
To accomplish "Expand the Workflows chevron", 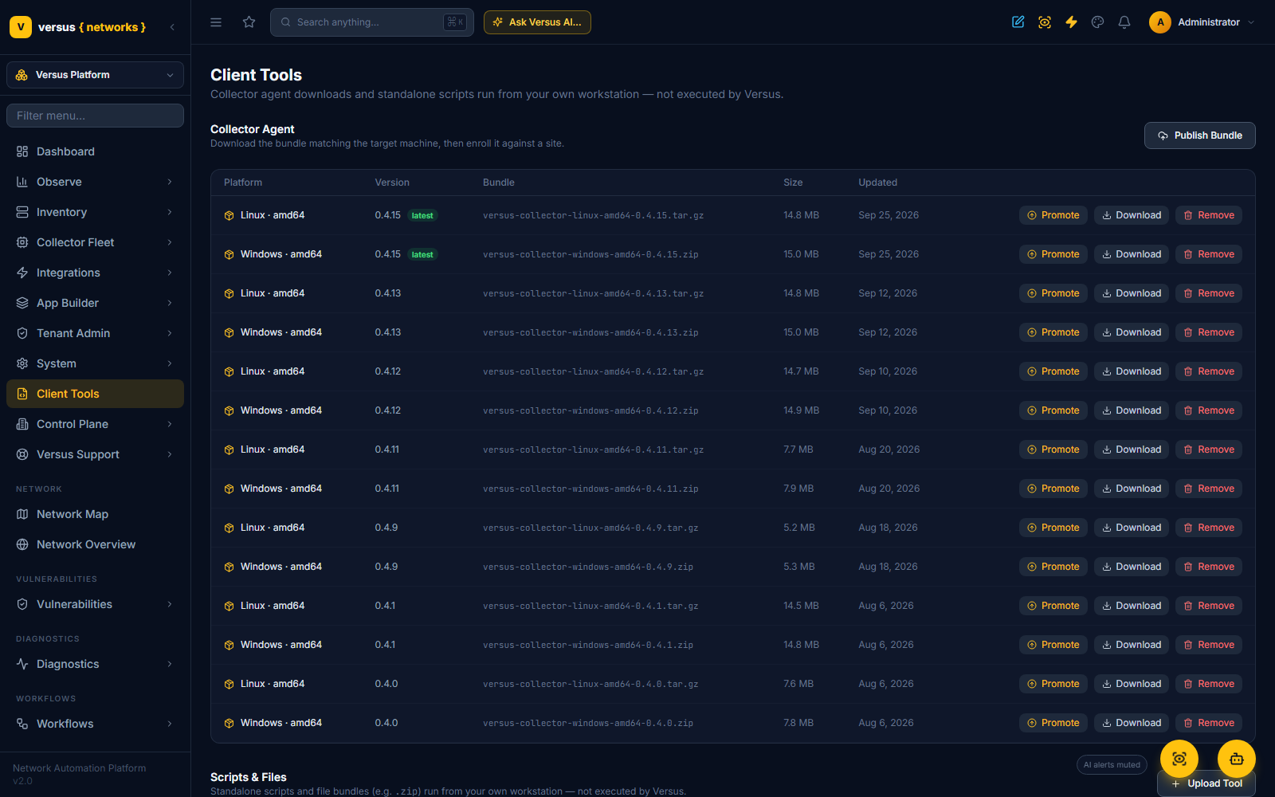I will (x=170, y=724).
